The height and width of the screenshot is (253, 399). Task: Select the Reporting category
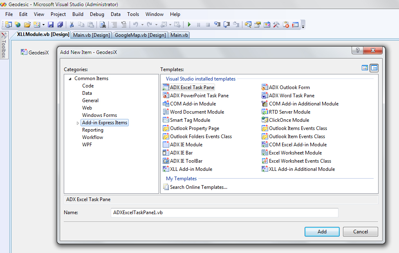[93, 130]
